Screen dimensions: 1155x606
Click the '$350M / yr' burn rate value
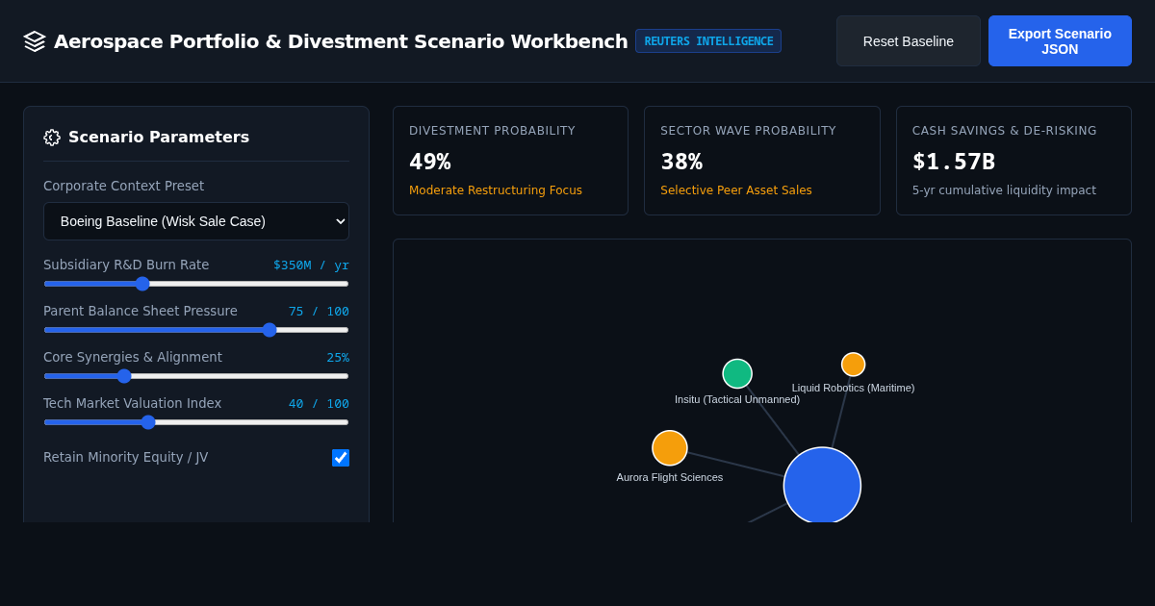pyautogui.click(x=311, y=265)
